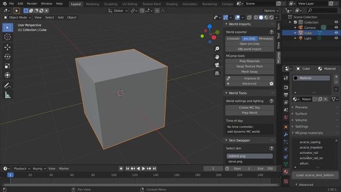Toggle auto keying record button
The width and height of the screenshot is (341, 192).
[x=121, y=169]
